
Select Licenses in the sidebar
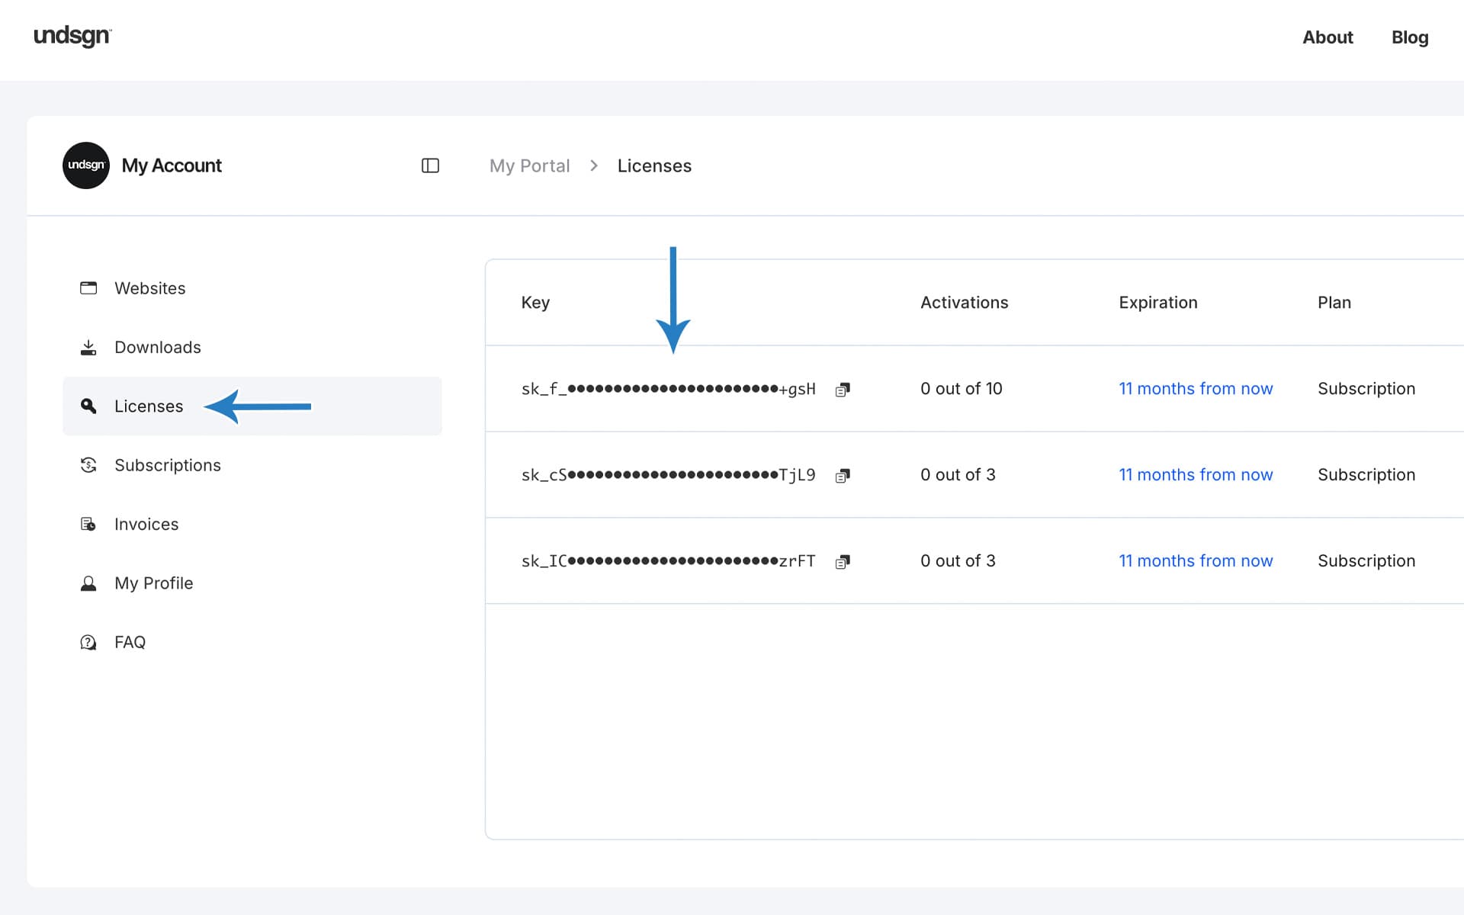[252, 406]
